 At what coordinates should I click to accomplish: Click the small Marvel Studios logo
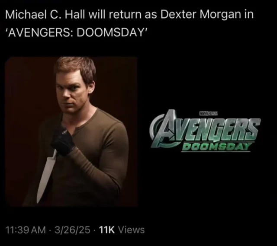(x=209, y=113)
